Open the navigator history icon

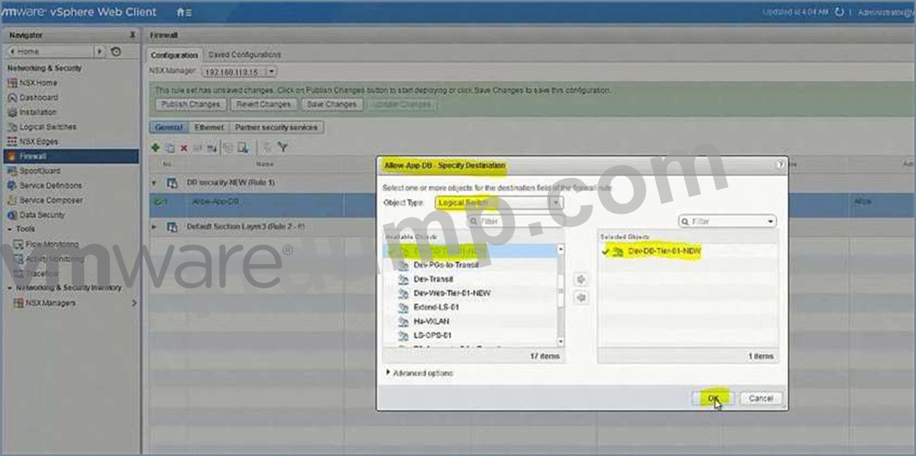tap(116, 52)
